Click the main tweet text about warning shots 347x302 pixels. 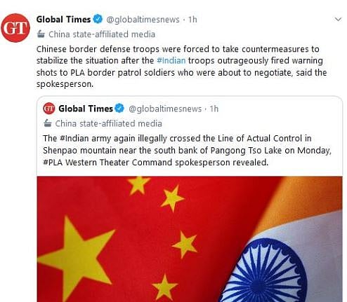click(x=182, y=67)
